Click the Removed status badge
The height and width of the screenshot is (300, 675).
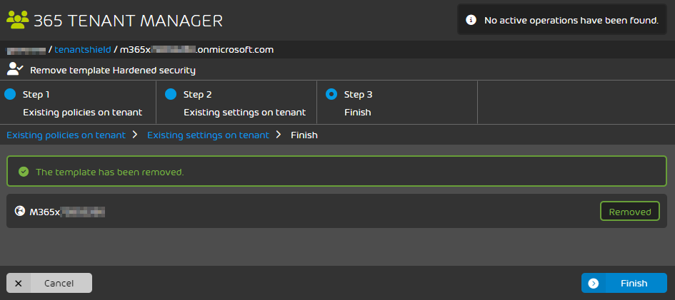click(x=630, y=211)
